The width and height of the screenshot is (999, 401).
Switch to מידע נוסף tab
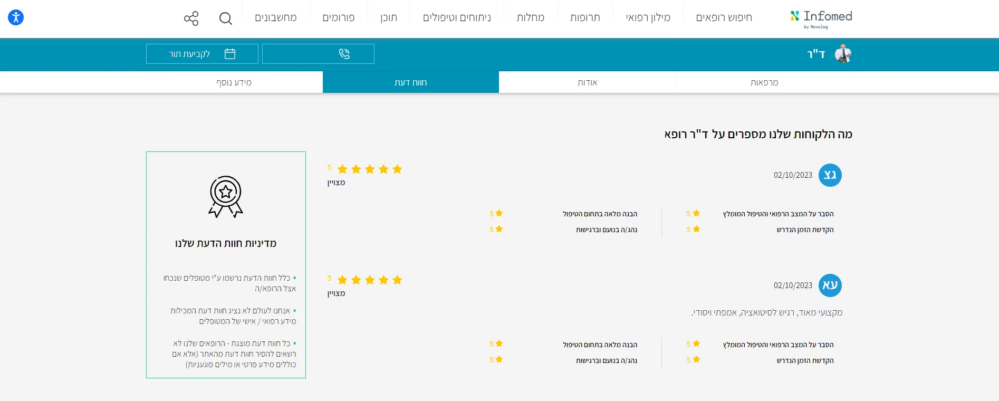pyautogui.click(x=234, y=82)
